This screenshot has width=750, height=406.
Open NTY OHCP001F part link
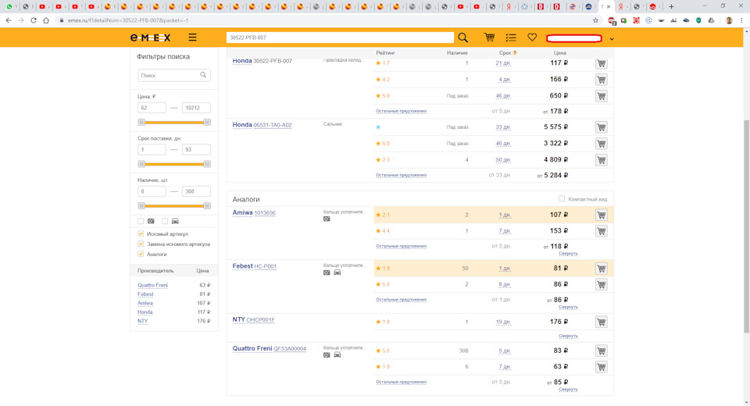260,320
